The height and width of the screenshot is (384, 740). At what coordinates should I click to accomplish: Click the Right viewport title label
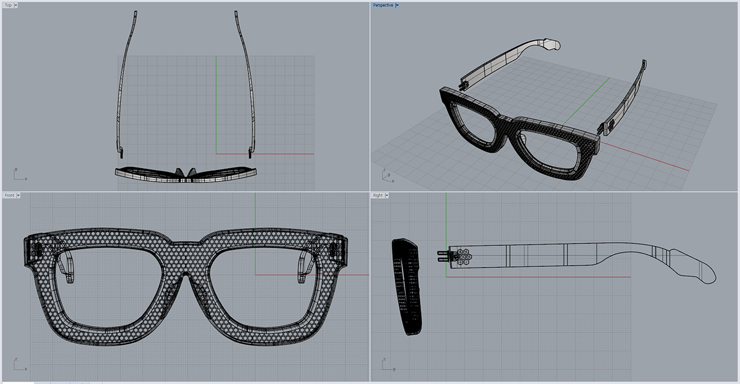point(377,195)
